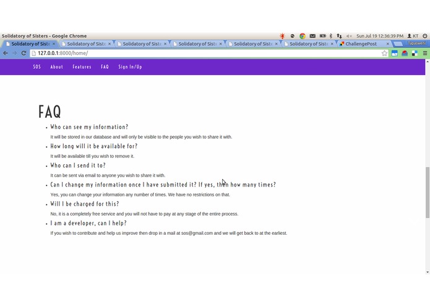Image resolution: width=430 pixels, height=306 pixels.
Task: Go to the About section link
Action: [x=56, y=67]
